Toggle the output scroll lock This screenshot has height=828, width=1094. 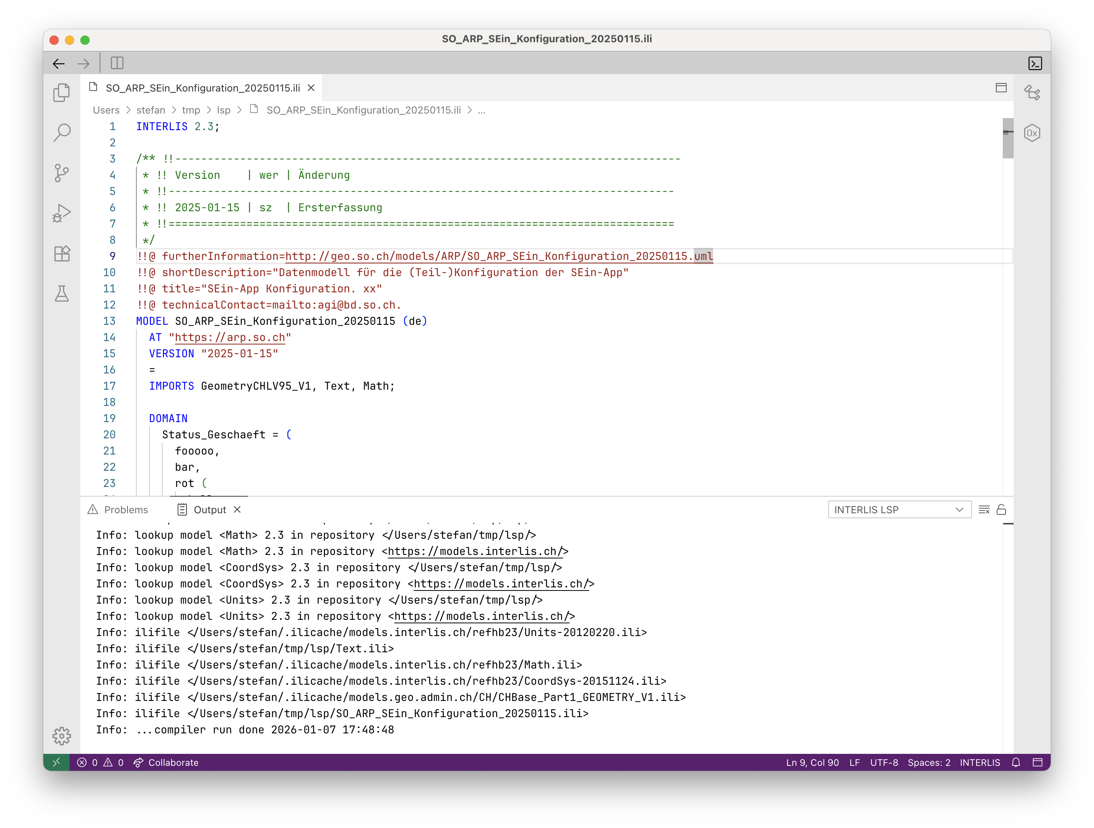tap(1002, 510)
